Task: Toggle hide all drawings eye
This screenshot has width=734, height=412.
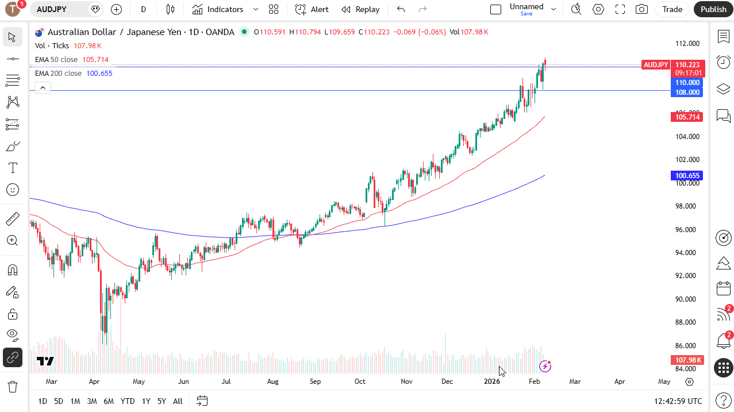Action: pyautogui.click(x=12, y=336)
